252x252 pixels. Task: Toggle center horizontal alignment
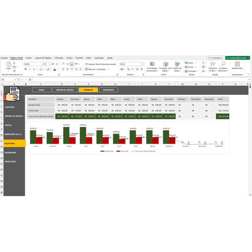[x=68, y=69]
